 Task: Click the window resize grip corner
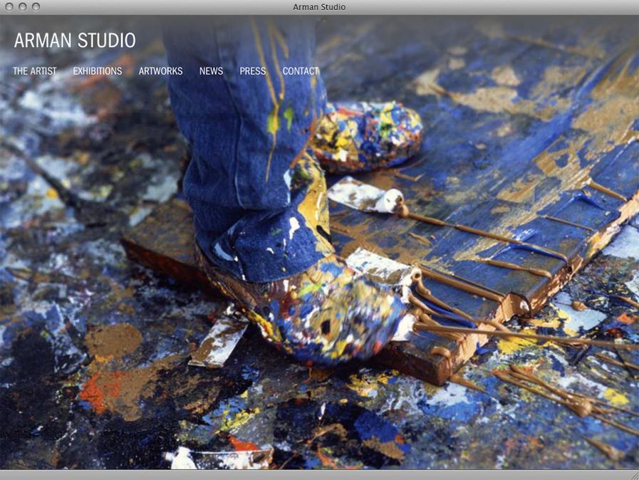pyautogui.click(x=635, y=476)
